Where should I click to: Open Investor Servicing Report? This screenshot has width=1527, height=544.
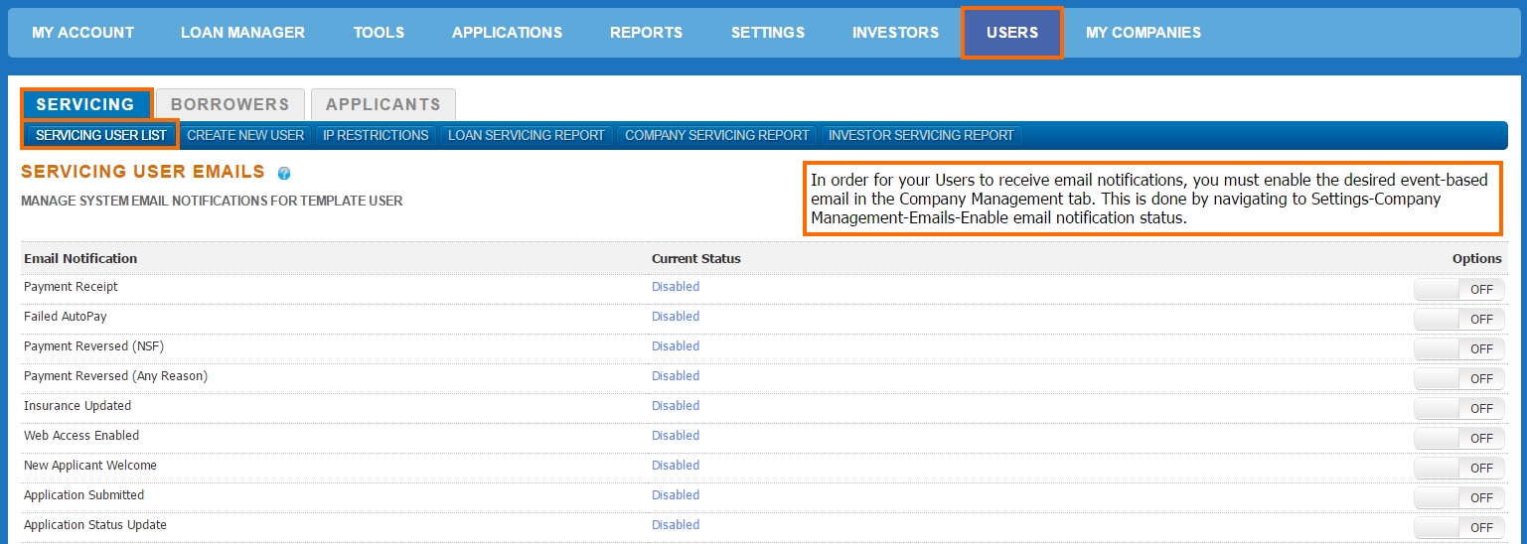[921, 135]
